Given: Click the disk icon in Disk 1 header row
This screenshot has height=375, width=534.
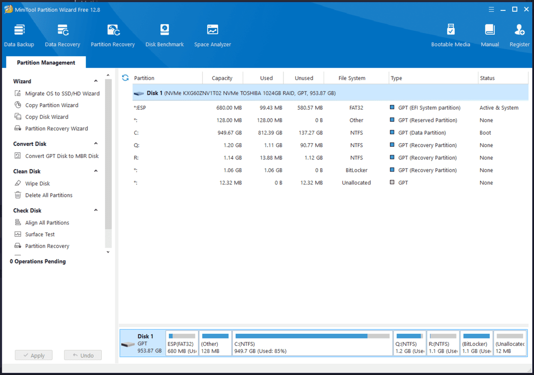Looking at the screenshot, I should coord(139,93).
